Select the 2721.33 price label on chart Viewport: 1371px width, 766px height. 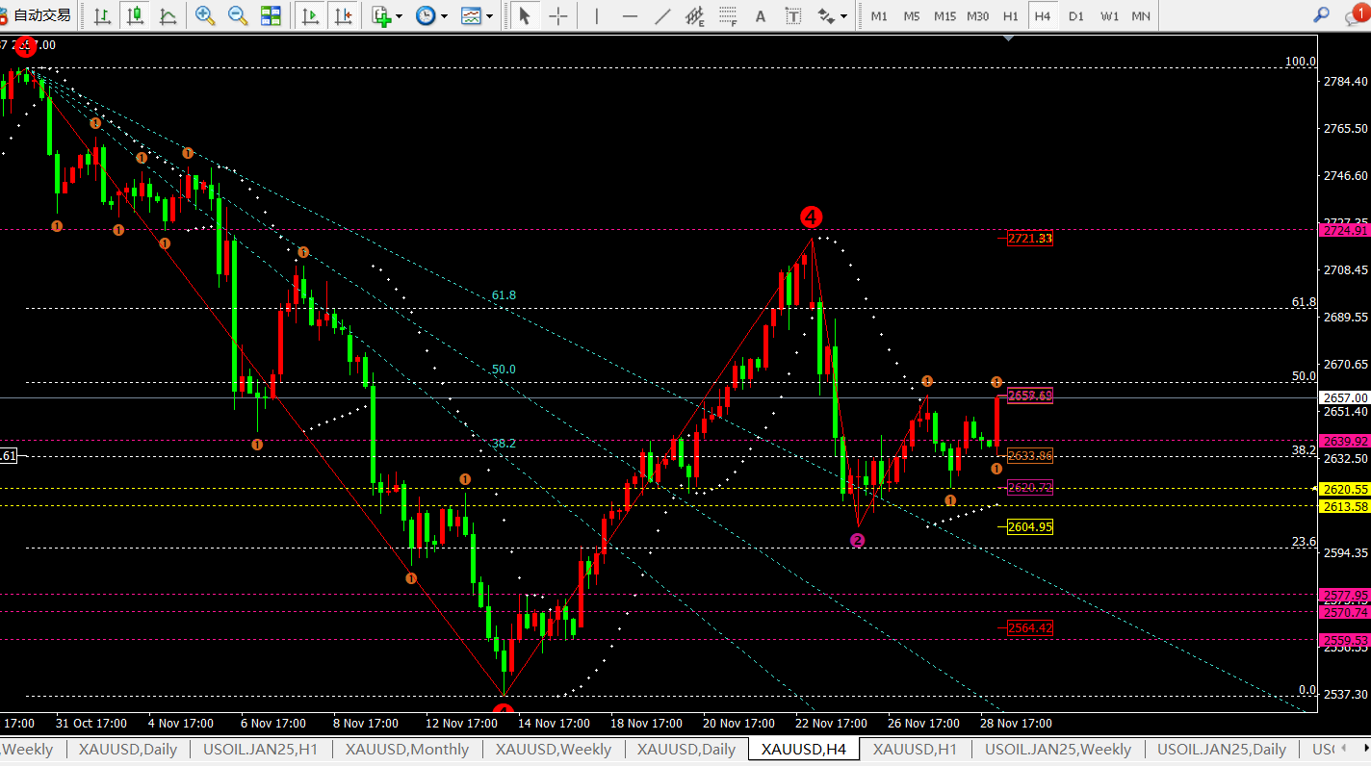[1029, 238]
